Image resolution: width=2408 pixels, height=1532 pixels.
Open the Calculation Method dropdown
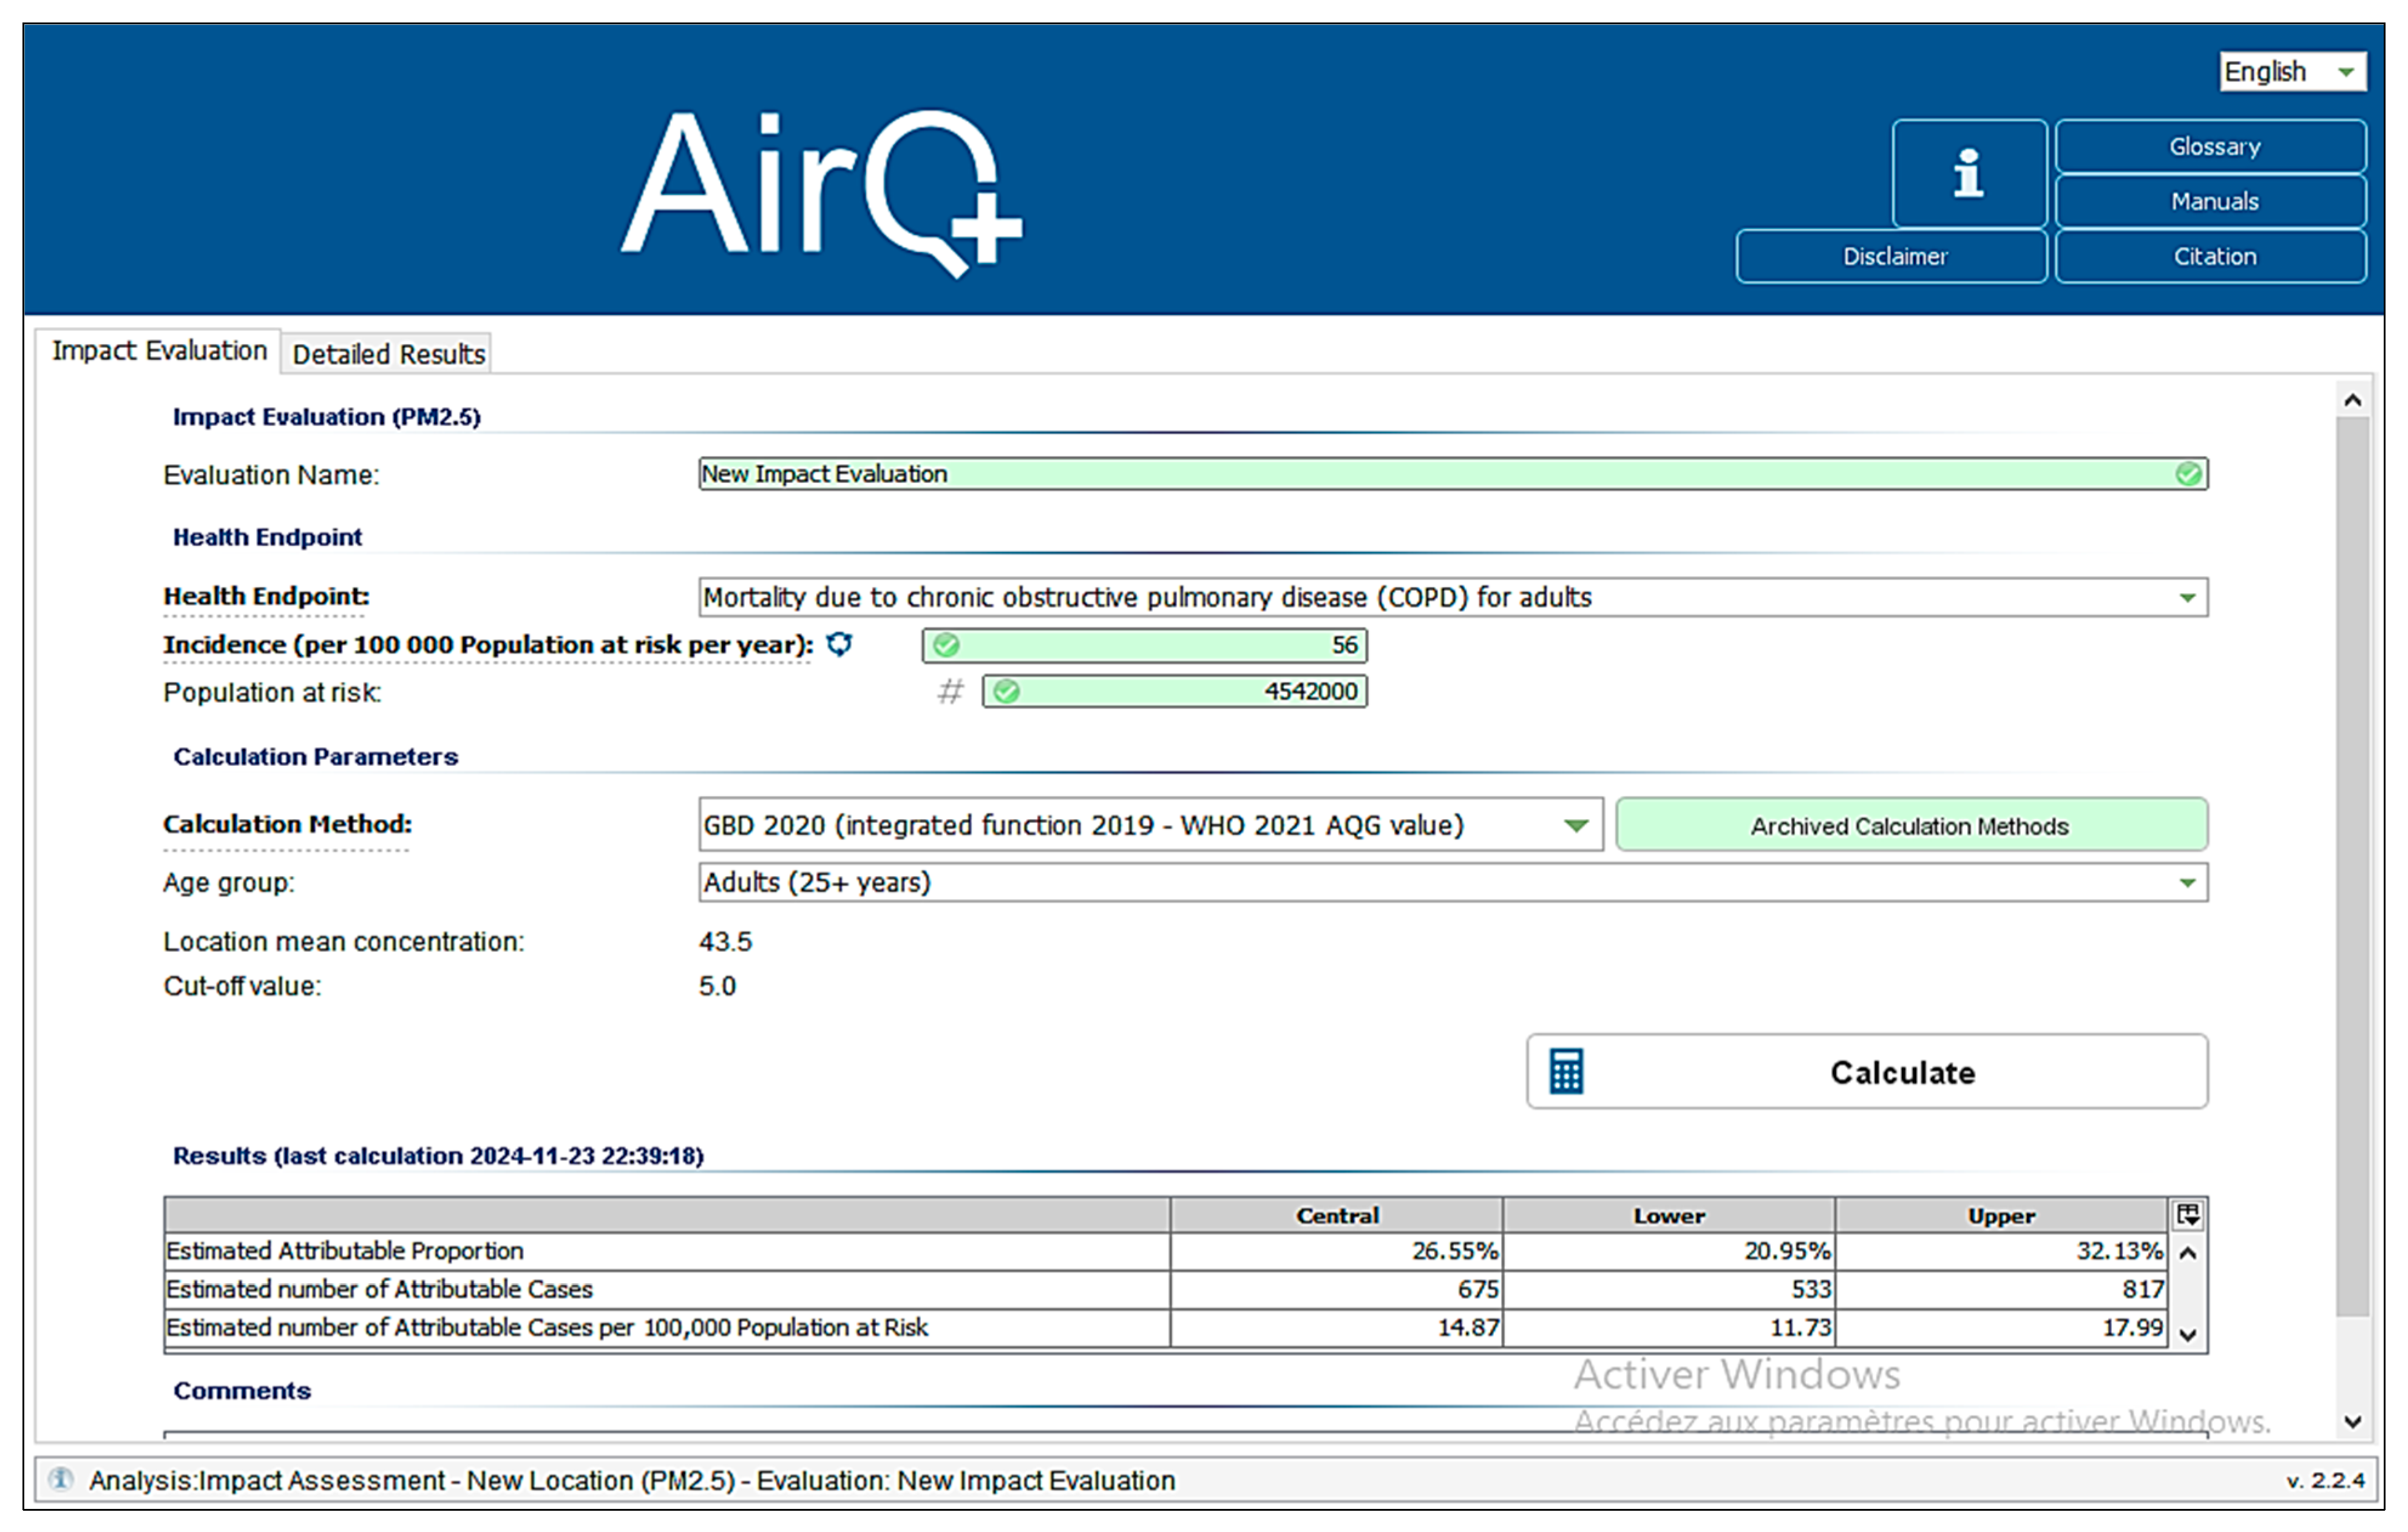click(x=1575, y=826)
